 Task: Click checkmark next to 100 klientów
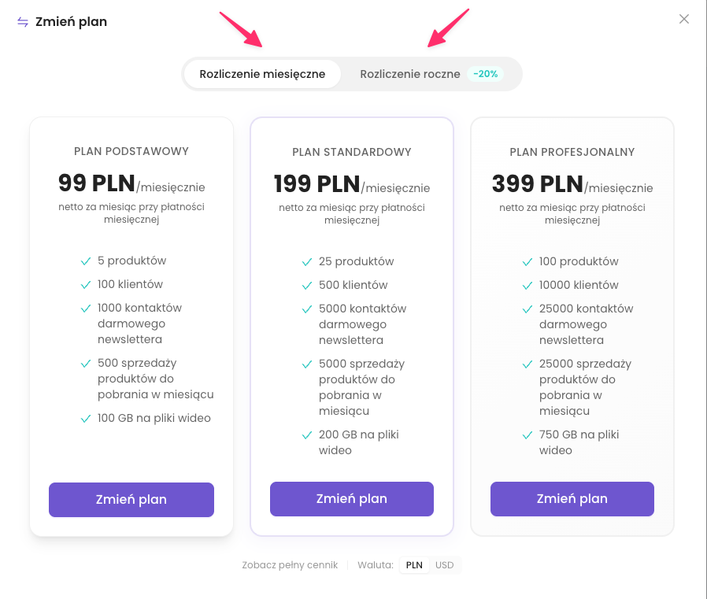click(86, 285)
